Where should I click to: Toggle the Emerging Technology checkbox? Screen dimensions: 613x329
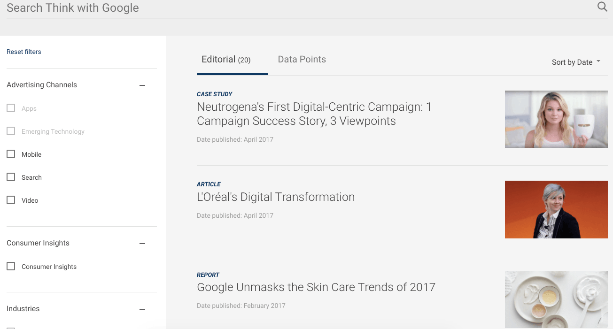click(11, 131)
